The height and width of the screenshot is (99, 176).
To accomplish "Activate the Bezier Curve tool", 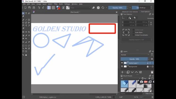I will [23, 26].
